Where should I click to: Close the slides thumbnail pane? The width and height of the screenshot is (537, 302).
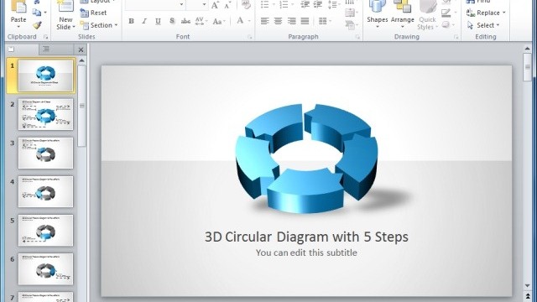click(81, 49)
